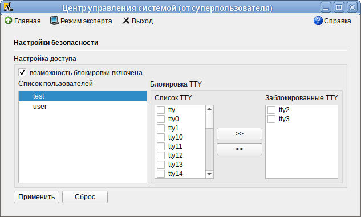Viewport: 361px width, 217px height.
Task: Click the Режим эксперта computer icon
Action: click(55, 21)
